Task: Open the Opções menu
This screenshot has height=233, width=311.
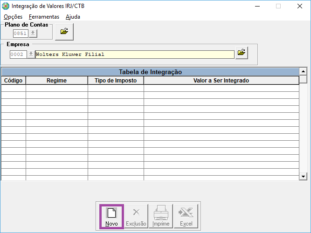Action: pyautogui.click(x=13, y=17)
